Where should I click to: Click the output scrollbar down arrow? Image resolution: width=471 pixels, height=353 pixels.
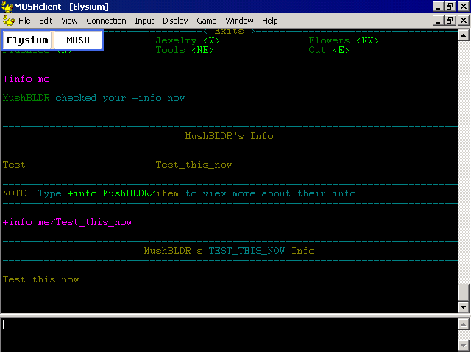pos(463,307)
